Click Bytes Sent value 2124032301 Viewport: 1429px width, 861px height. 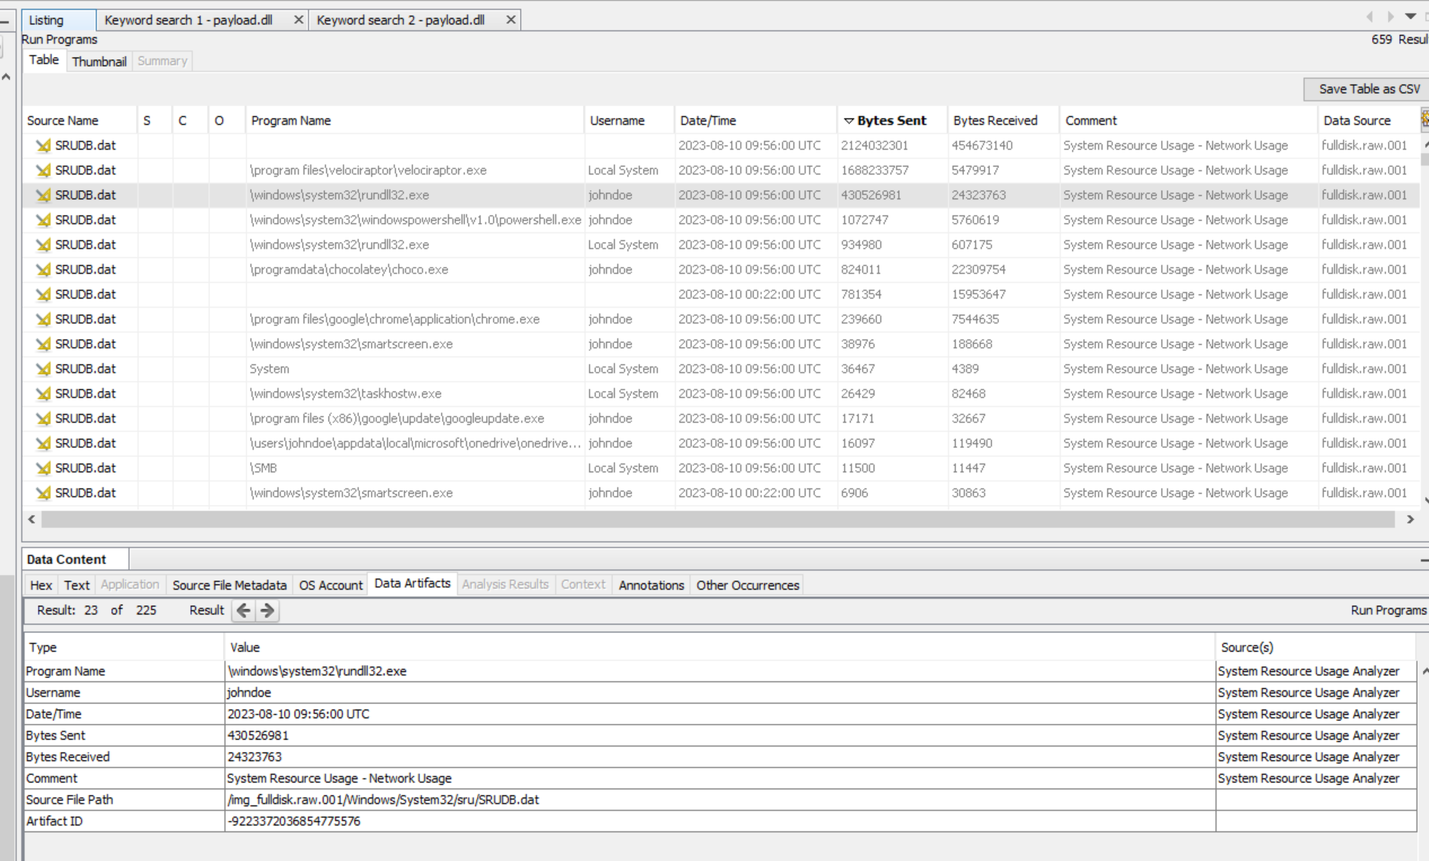click(874, 145)
